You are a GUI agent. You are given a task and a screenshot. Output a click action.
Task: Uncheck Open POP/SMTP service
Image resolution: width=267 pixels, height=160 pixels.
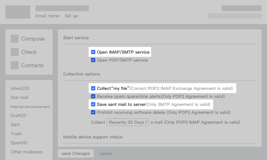click(x=93, y=60)
